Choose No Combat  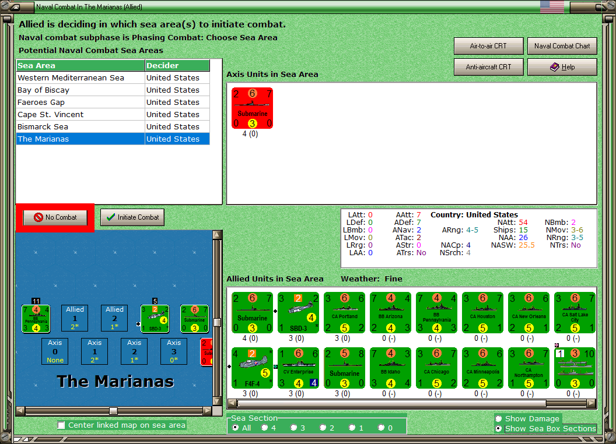(x=55, y=217)
